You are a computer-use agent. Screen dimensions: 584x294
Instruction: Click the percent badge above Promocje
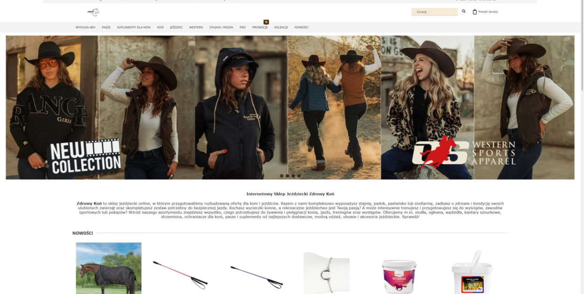(x=266, y=22)
